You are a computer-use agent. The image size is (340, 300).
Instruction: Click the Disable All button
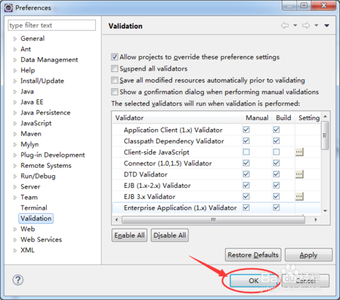click(x=169, y=236)
